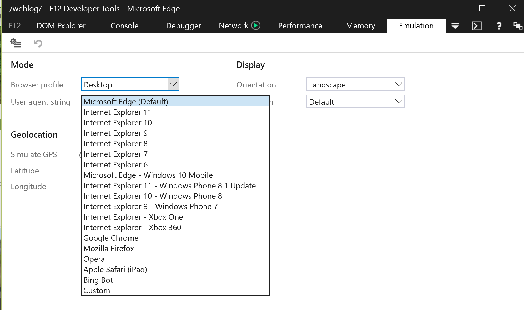
Task: Click the settings gear icon
Action: coord(15,43)
